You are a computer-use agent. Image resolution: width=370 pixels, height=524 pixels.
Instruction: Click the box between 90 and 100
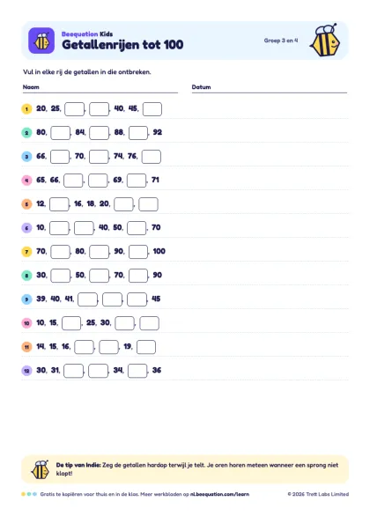point(138,252)
